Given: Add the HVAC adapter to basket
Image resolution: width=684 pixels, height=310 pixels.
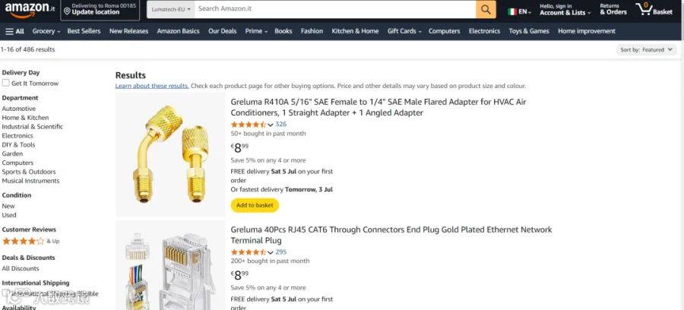Looking at the screenshot, I should pyautogui.click(x=255, y=205).
